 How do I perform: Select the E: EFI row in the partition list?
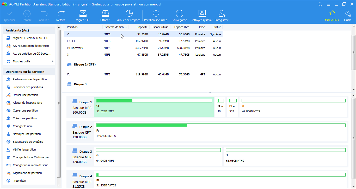143,41
